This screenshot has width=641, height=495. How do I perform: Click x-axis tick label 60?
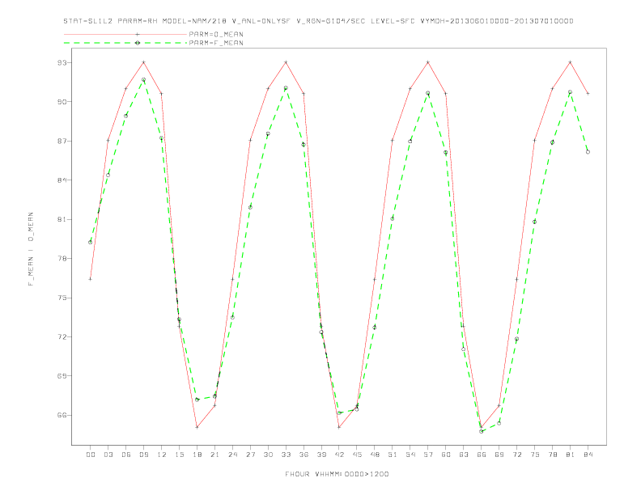click(x=446, y=455)
